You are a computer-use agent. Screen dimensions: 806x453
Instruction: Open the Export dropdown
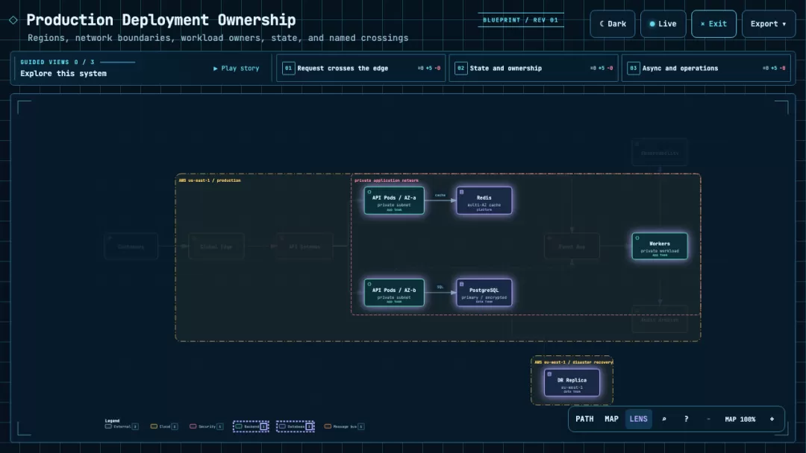click(769, 24)
